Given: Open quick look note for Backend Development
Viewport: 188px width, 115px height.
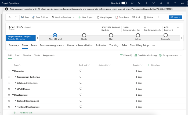Looking at the screenshot, I should pyautogui.click(x=81, y=101).
